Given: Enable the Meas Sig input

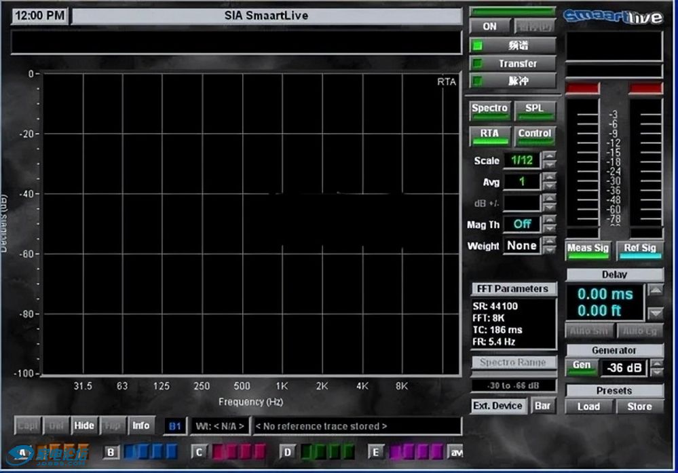Looking at the screenshot, I should click(x=588, y=250).
